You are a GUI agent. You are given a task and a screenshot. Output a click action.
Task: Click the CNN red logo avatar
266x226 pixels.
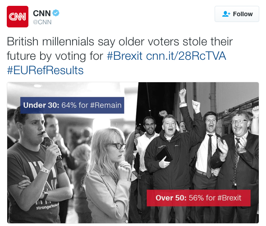point(18,17)
